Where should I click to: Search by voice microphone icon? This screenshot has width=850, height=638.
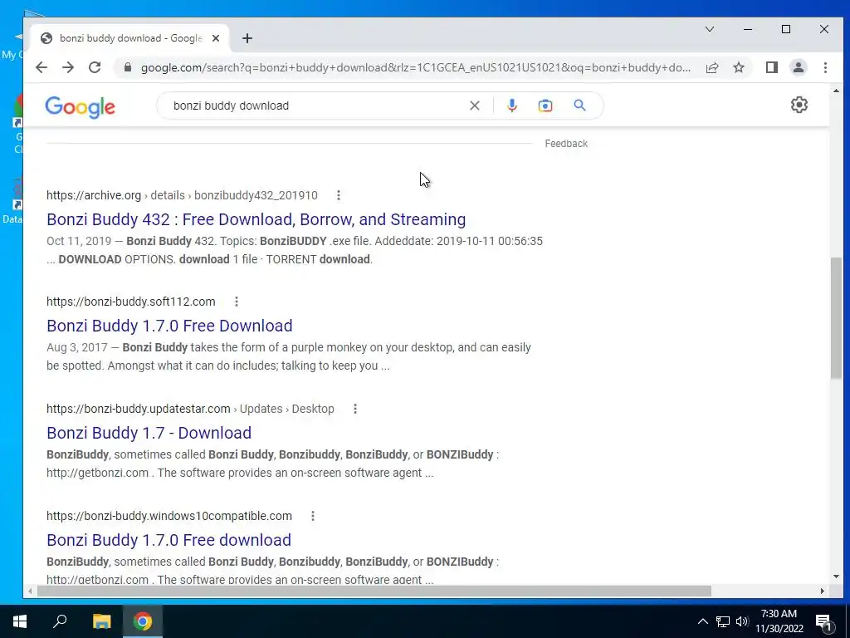[511, 106]
